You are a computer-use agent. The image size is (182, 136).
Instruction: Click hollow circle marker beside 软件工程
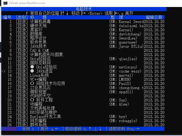[32, 100]
